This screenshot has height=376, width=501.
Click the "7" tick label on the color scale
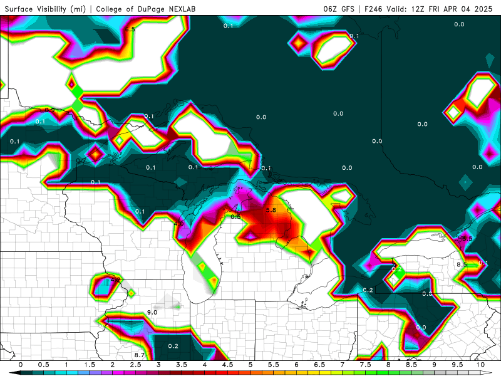(342, 365)
